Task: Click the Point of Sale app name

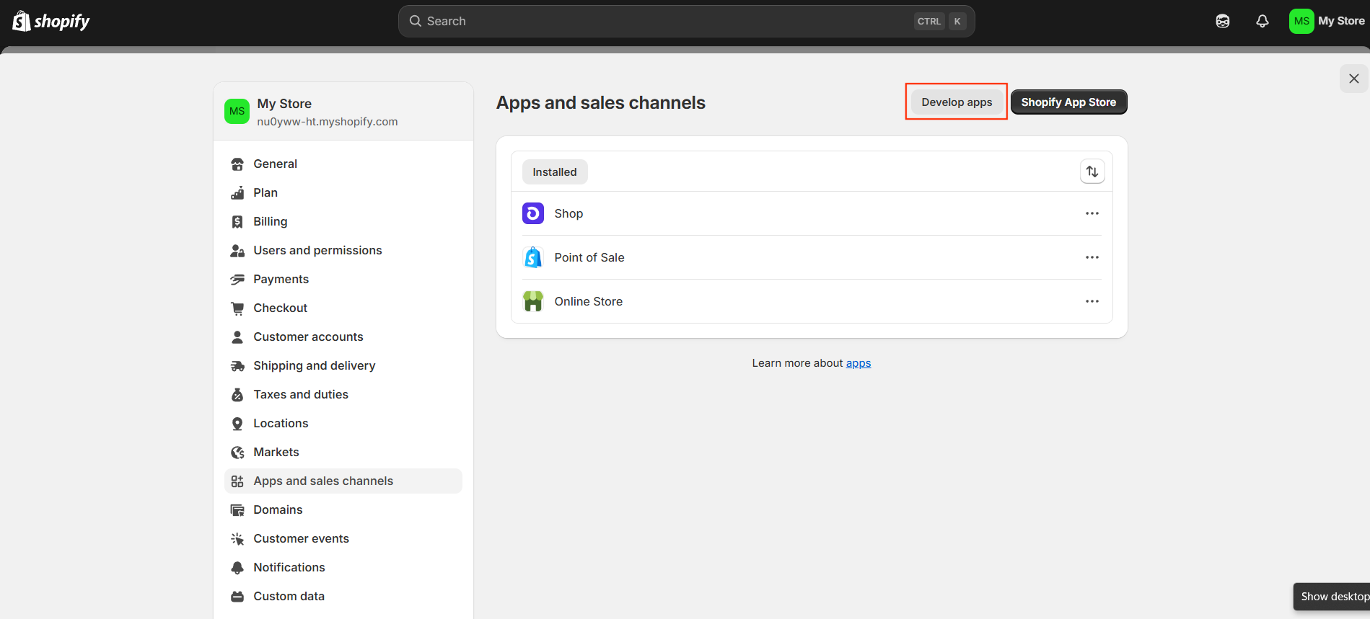Action: [589, 258]
